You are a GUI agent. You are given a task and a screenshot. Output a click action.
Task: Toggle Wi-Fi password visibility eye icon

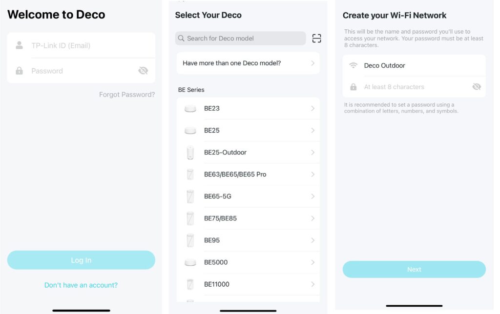point(477,87)
